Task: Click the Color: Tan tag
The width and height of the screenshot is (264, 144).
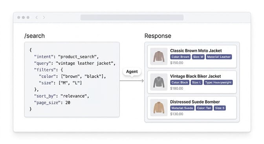Action: tap(204, 108)
